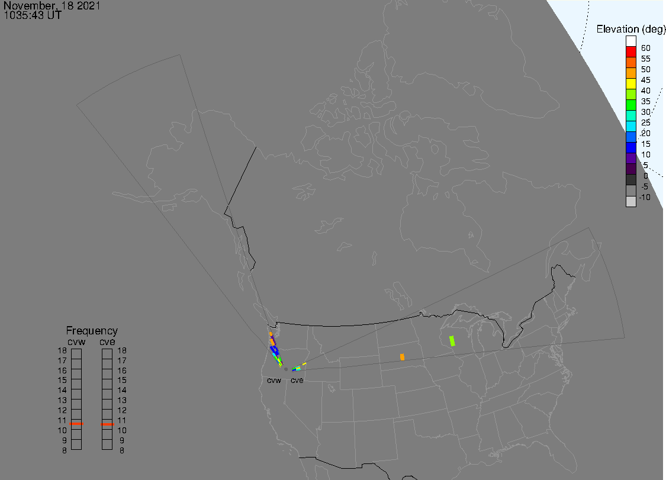Click the lime green echo patch near Lake Superior
Screen dimensions: 666x480
click(452, 341)
